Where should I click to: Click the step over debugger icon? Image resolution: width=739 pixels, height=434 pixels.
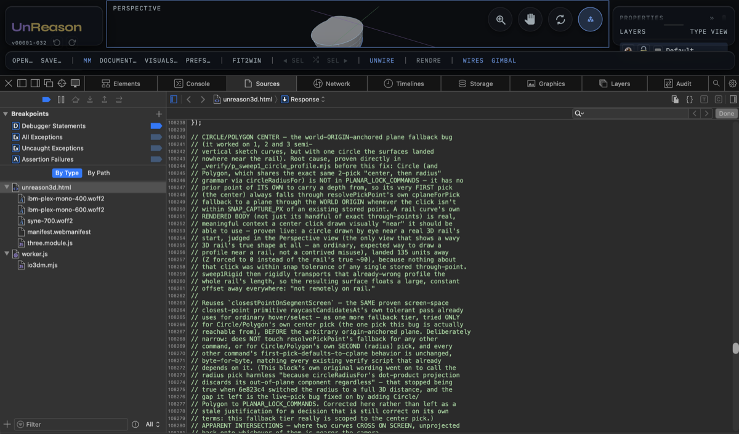tap(76, 99)
